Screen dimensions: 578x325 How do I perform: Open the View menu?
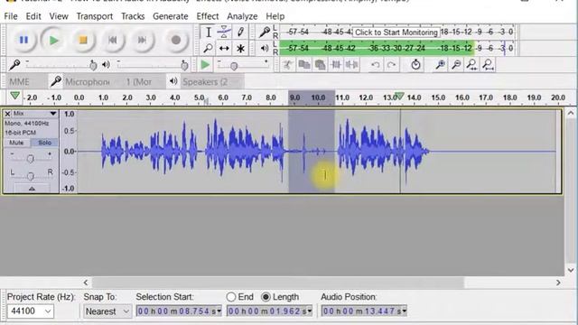click(59, 16)
